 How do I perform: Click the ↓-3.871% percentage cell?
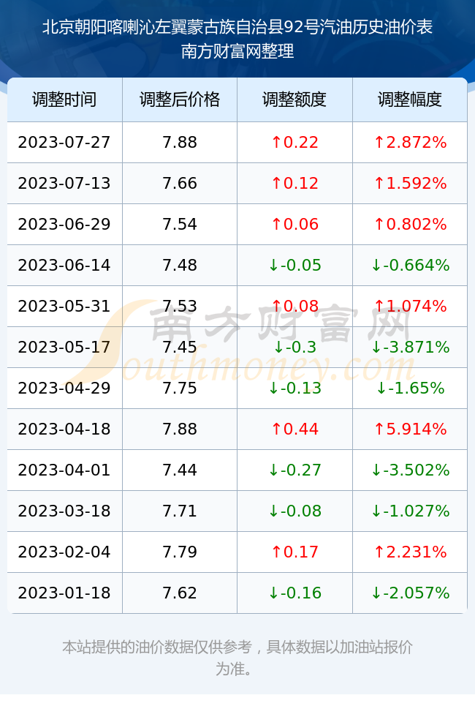point(410,347)
